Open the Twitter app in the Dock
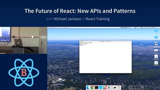 115,87
